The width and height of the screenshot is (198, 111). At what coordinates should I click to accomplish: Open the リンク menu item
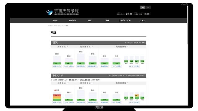142,20
